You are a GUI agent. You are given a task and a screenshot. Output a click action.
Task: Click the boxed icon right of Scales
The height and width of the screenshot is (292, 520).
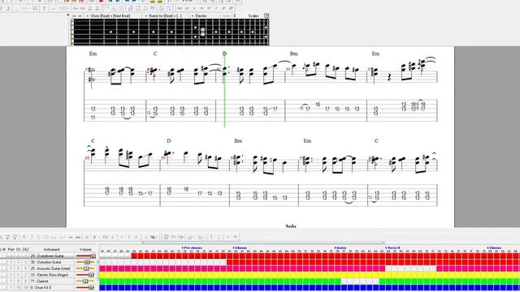(266, 15)
